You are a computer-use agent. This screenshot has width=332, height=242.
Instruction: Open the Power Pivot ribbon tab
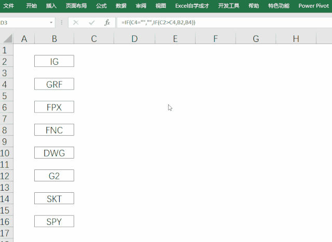pyautogui.click(x=313, y=6)
